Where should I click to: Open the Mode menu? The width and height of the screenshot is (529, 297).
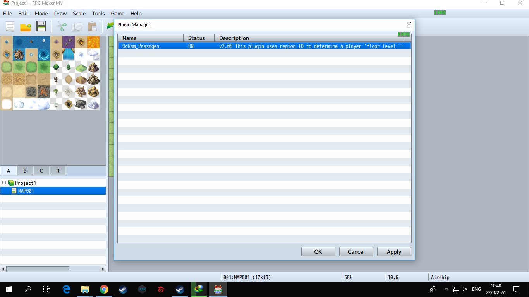pos(41,14)
